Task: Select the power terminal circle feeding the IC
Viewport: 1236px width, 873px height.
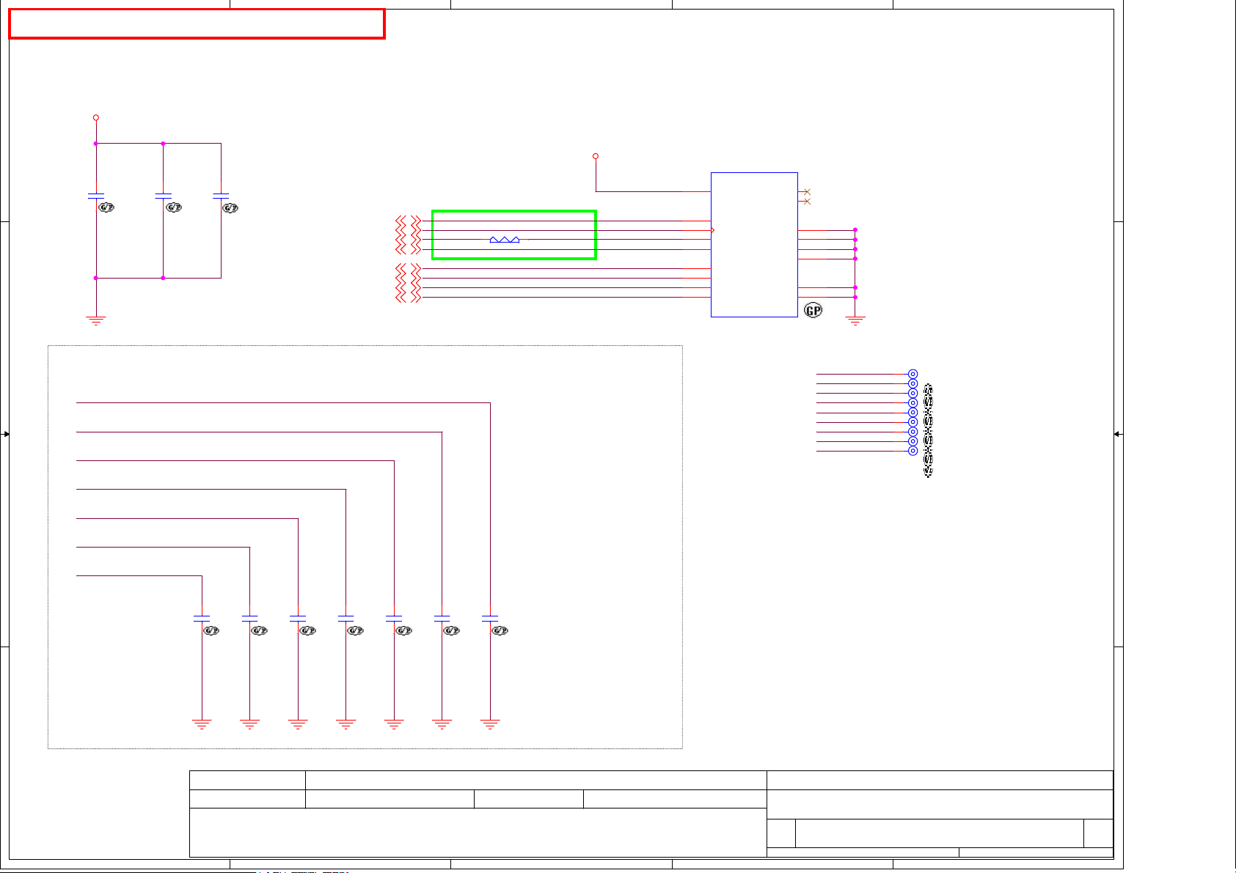Action: click(596, 156)
